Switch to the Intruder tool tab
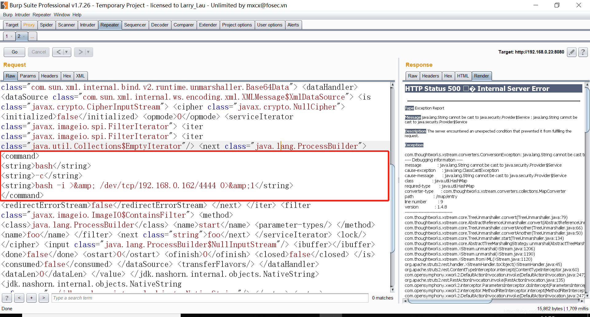590x317 pixels. [88, 25]
